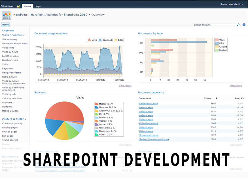Click the HarePoint site logo icon
The image size is (248, 179).
tap(7, 15)
